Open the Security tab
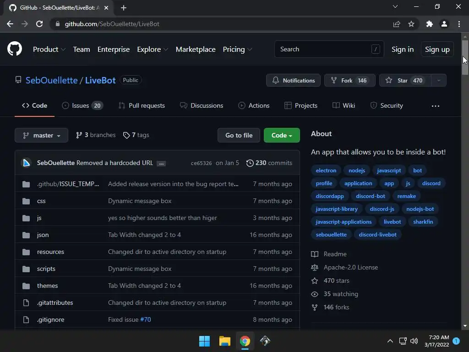This screenshot has width=469, height=352. (387, 106)
